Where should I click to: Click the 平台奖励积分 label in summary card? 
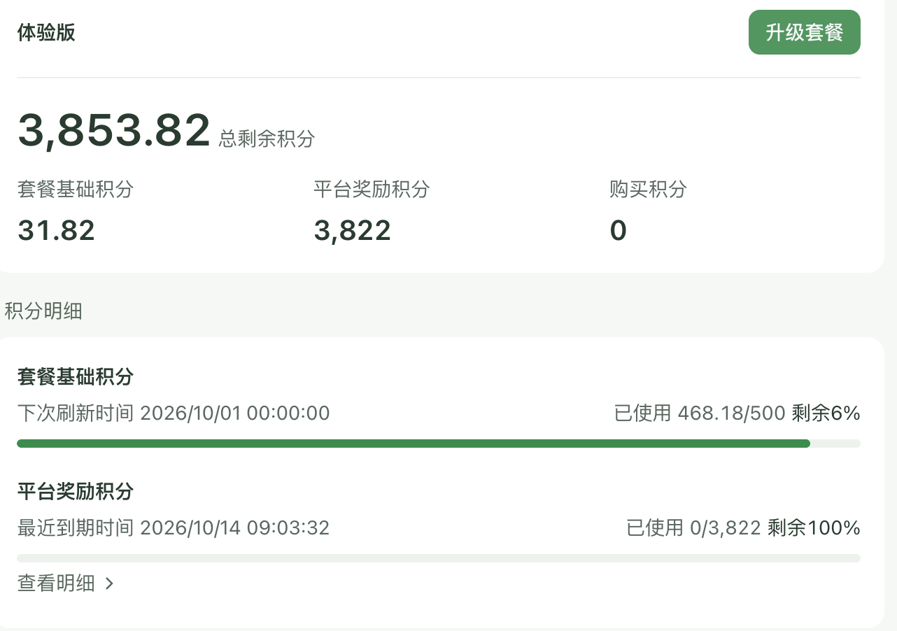coord(372,189)
